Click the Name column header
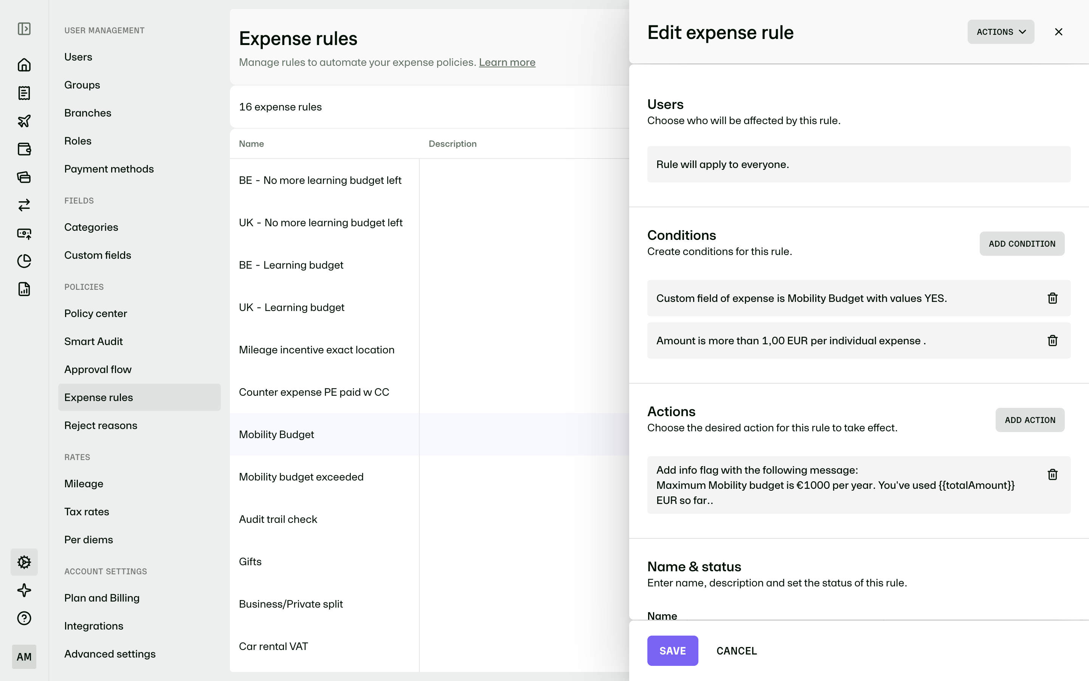1089x681 pixels. pyautogui.click(x=251, y=144)
